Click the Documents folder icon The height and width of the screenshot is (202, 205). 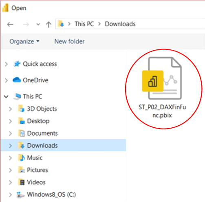(x=22, y=133)
